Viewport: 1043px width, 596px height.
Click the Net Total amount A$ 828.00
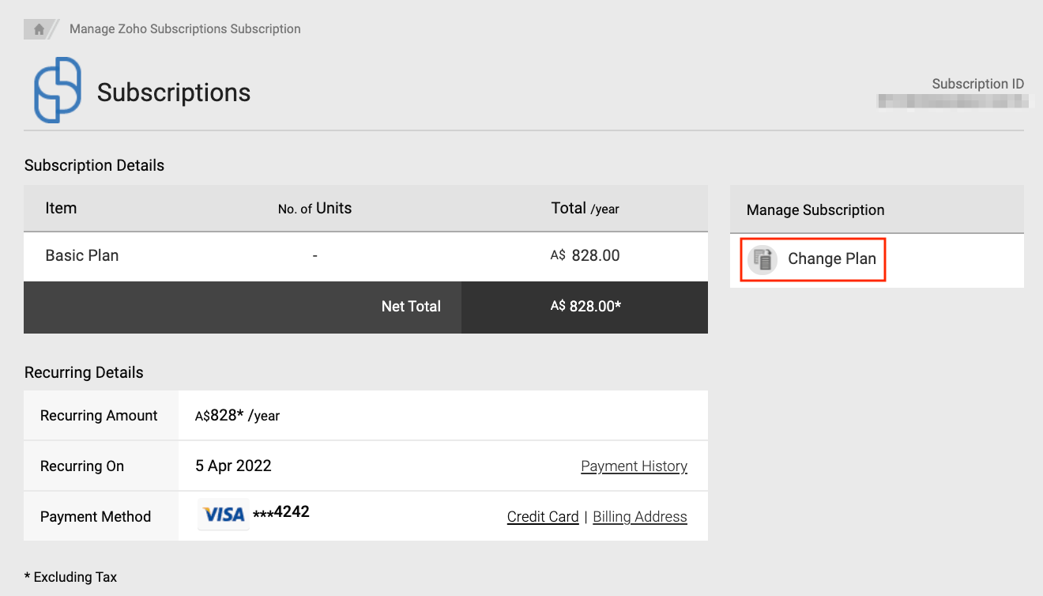click(x=586, y=307)
